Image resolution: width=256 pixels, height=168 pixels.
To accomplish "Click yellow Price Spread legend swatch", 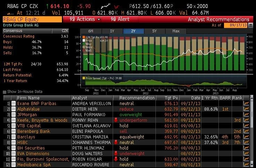I will click(x=84, y=78).
